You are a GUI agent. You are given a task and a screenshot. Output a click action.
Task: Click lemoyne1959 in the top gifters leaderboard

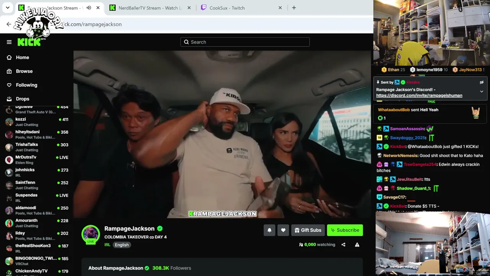[x=429, y=70]
